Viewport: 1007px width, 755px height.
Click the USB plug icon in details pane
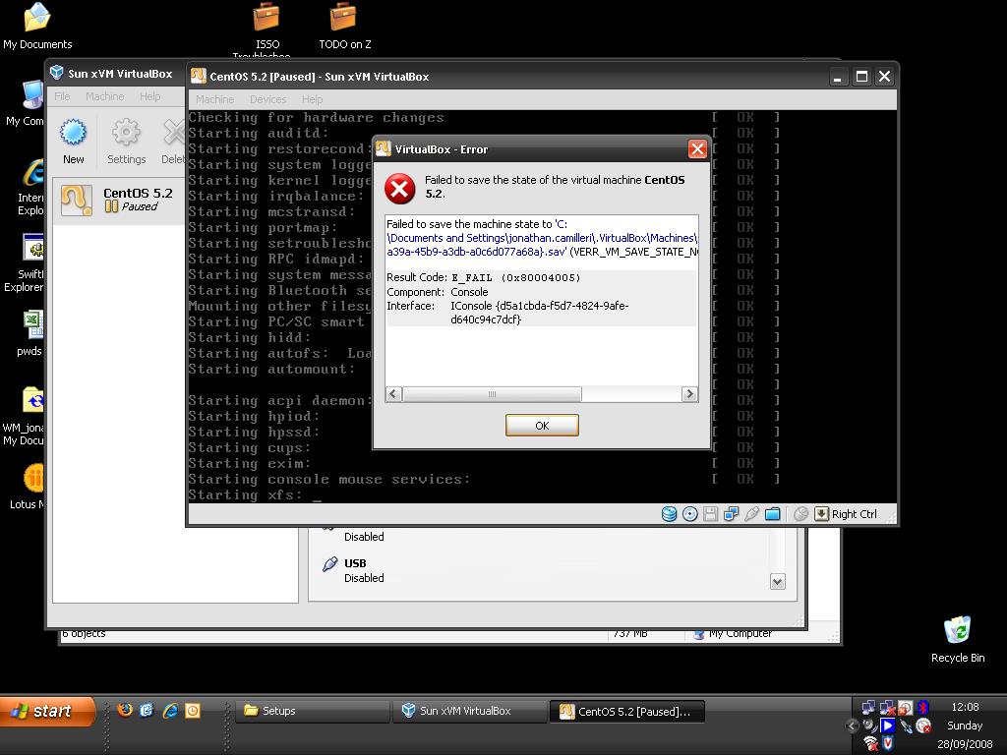click(329, 564)
